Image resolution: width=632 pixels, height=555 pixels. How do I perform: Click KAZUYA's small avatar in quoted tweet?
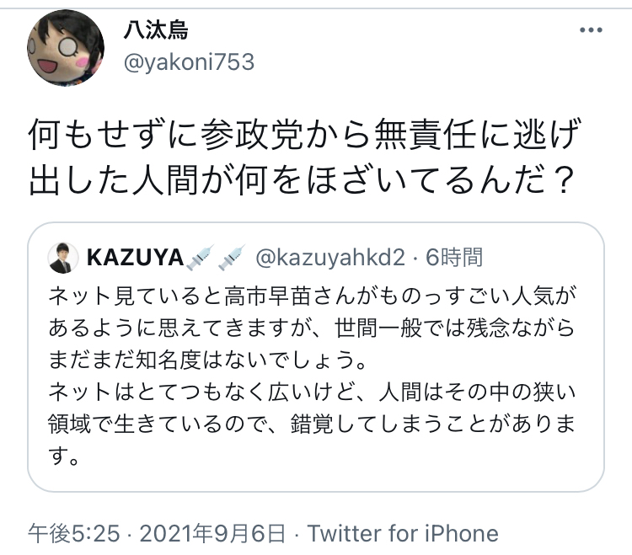pos(63,258)
